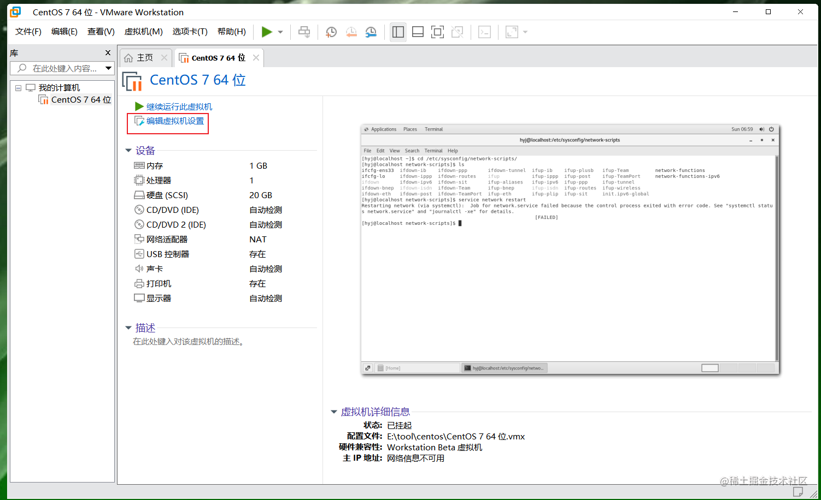Click the hard disk (SCSI) device icon
The image size is (821, 500).
(139, 195)
